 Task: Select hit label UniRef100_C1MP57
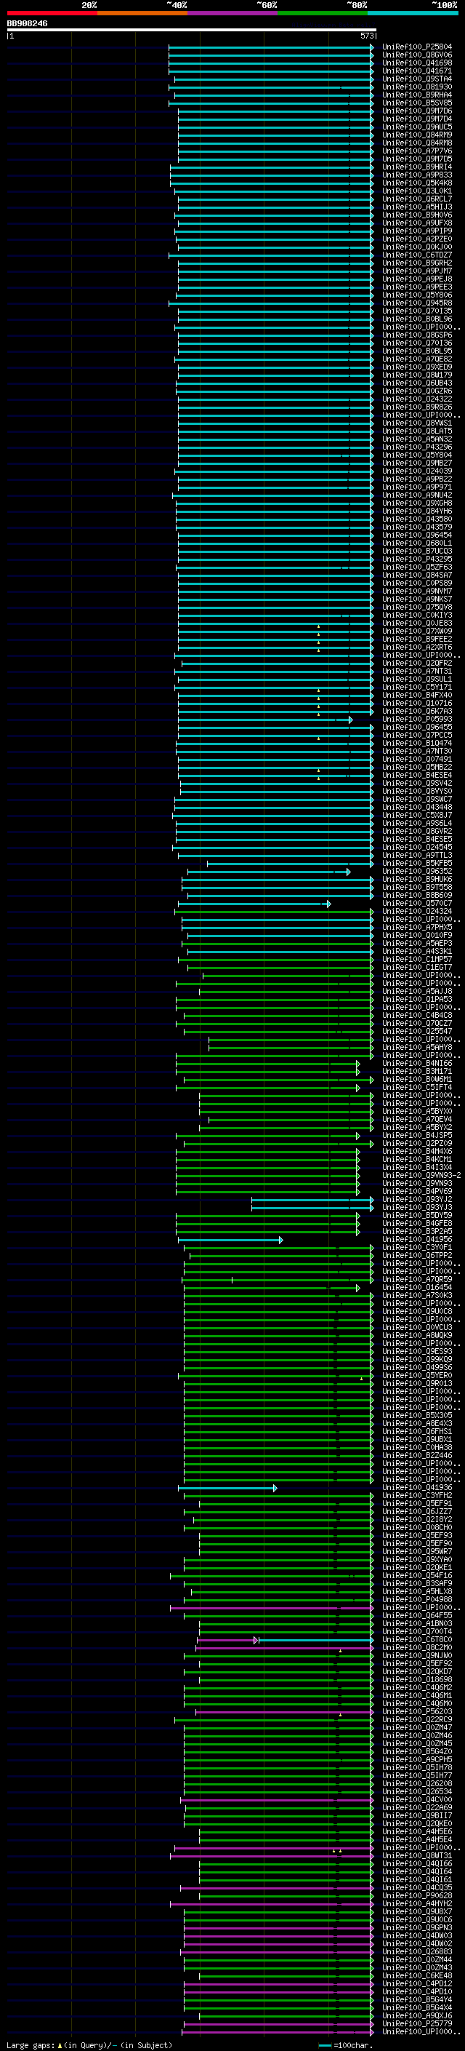click(x=417, y=959)
